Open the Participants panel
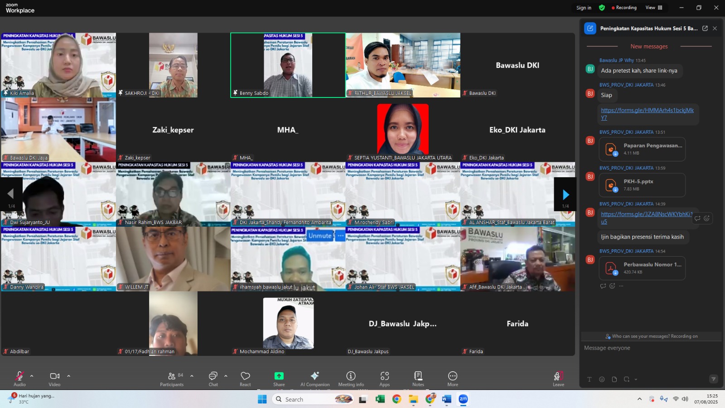The height and width of the screenshot is (408, 725). [172, 379]
